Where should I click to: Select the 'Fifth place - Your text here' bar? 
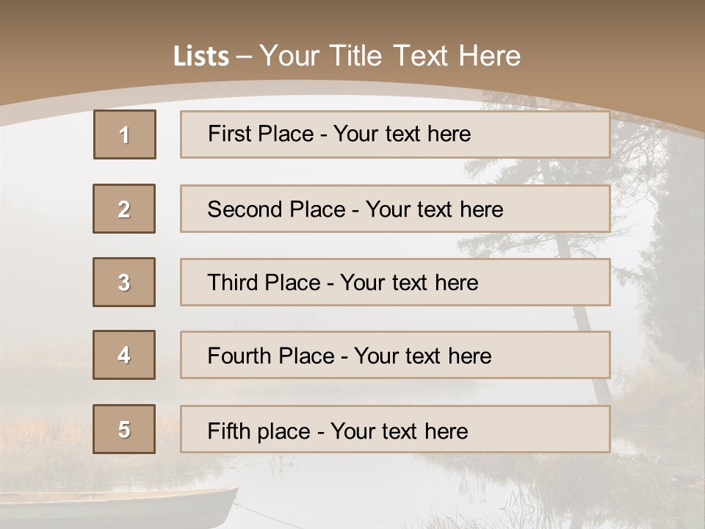[x=395, y=429]
